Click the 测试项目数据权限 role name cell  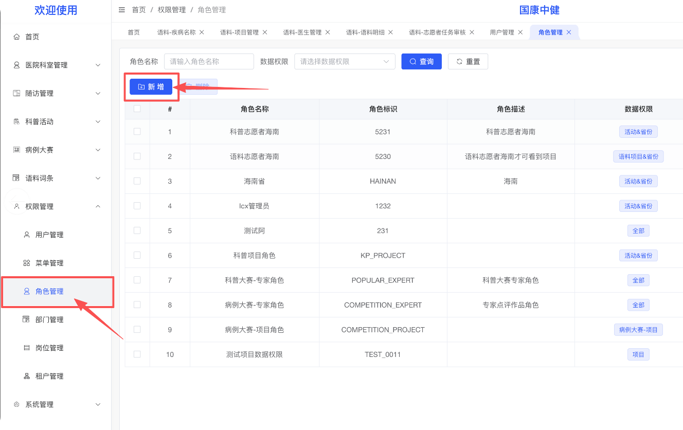(x=255, y=354)
